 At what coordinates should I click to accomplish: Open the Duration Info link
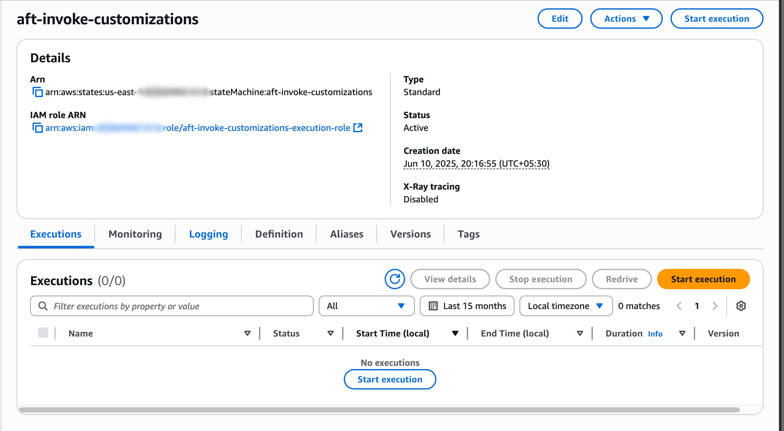[655, 334]
